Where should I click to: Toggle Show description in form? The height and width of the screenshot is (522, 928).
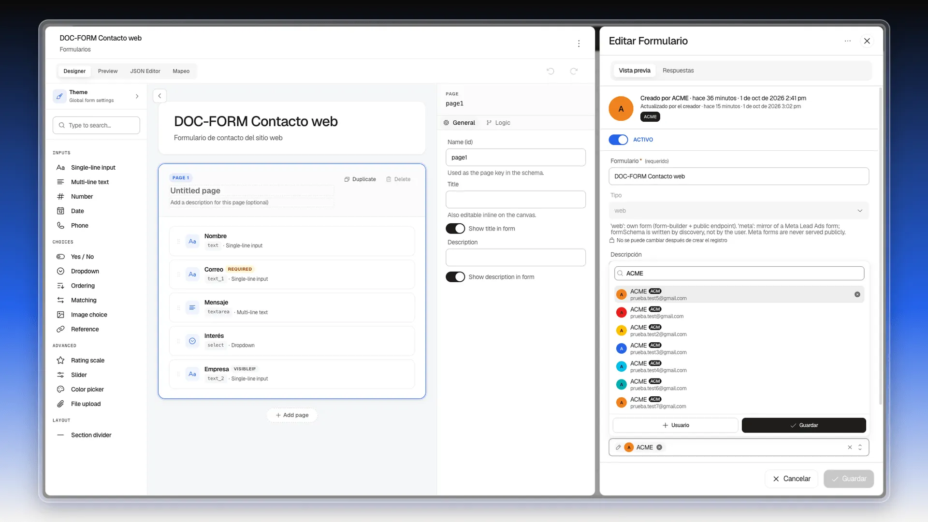tap(455, 277)
